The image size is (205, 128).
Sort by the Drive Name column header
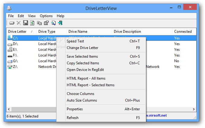(x=89, y=32)
